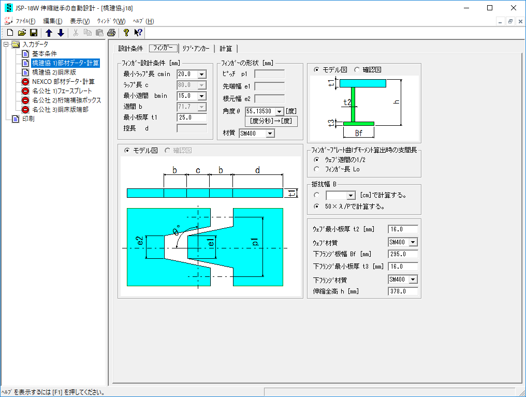Screen dimensions: 526x397
Task: Click the 伸縮全高 h input field
Action: click(402, 291)
